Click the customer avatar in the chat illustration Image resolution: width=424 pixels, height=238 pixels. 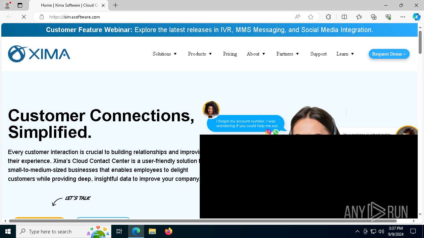tap(211, 109)
